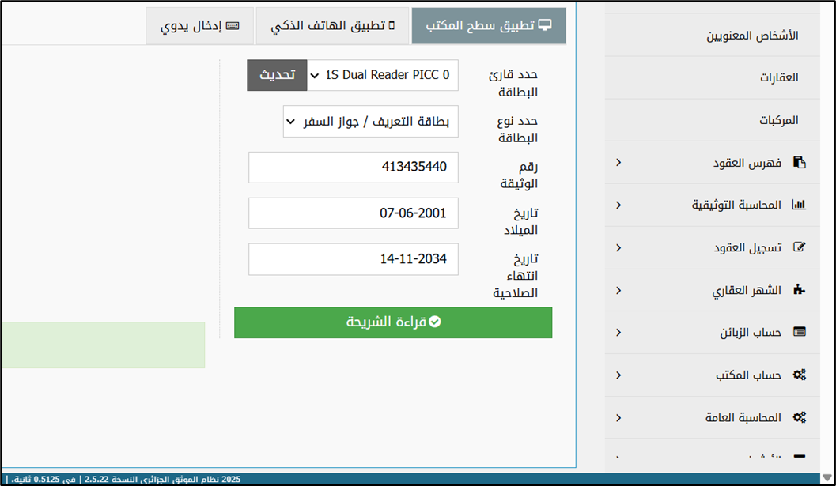The width and height of the screenshot is (836, 486).
Task: Click the رقم الوثيقة input field
Action: pyautogui.click(x=353, y=168)
